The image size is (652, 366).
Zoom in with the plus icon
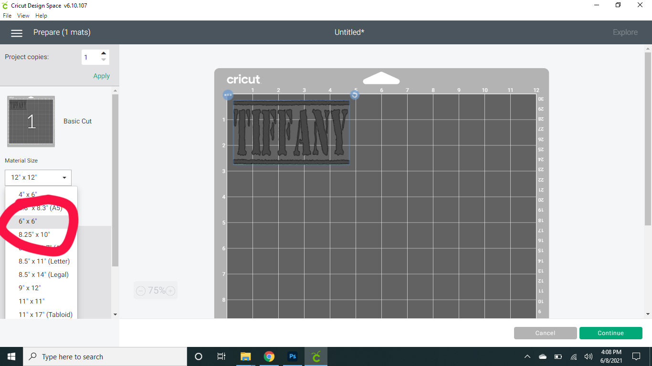tap(170, 291)
